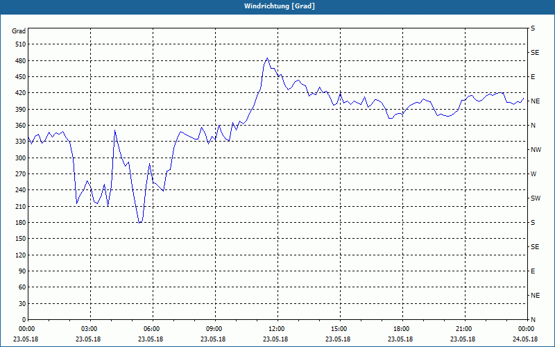
Task: Click the '09:00' time axis label
Action: tap(215, 329)
